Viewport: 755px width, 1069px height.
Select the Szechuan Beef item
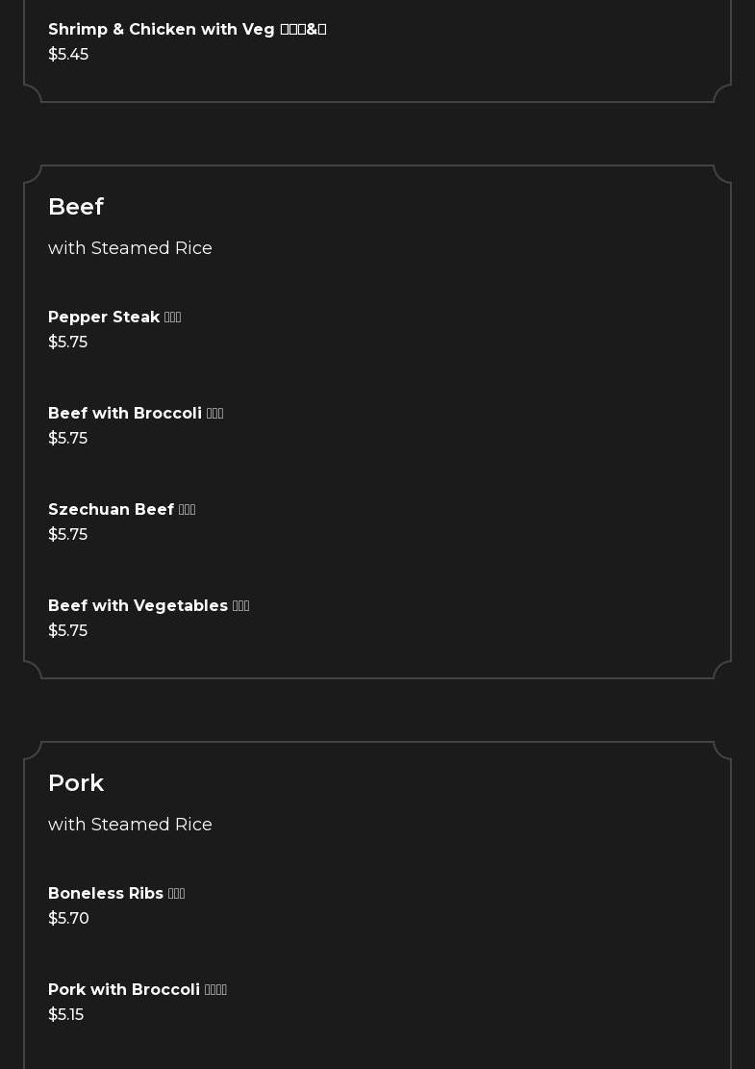(x=111, y=510)
